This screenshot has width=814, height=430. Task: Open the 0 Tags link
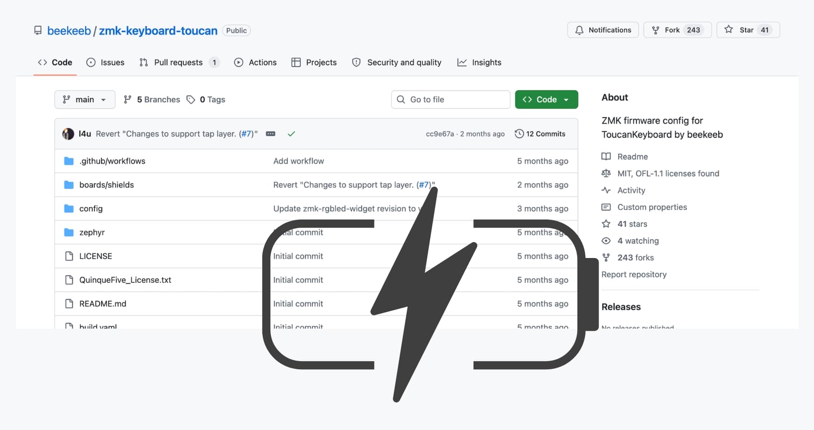click(x=206, y=100)
